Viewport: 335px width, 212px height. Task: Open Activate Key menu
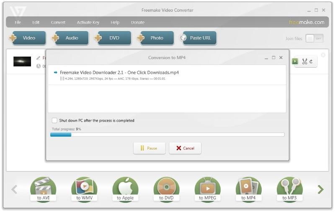[x=88, y=22]
